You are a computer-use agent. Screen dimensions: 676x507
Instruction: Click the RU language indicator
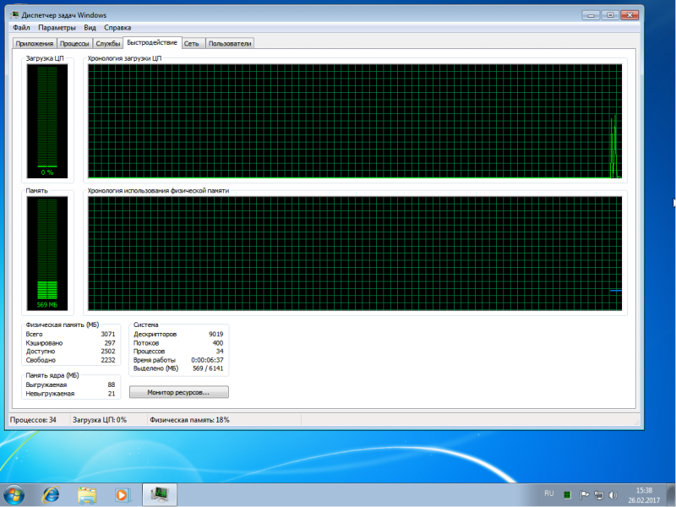tap(548, 493)
